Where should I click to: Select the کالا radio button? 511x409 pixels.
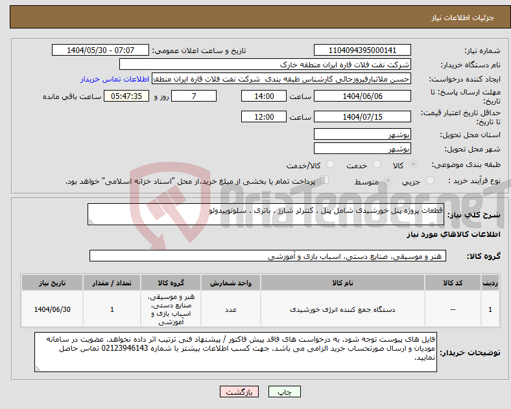(413, 164)
